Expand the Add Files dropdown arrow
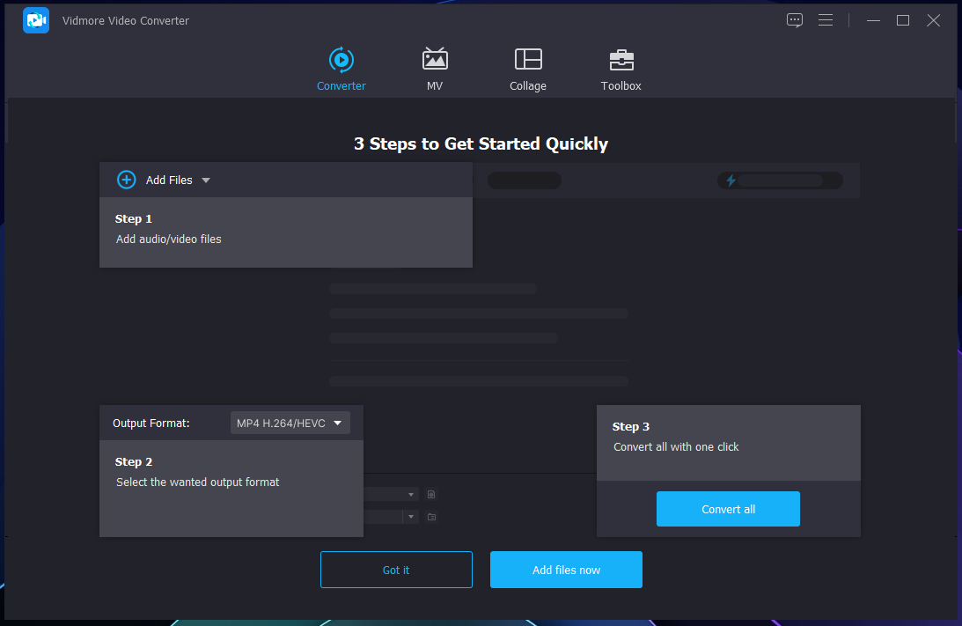Image resolution: width=962 pixels, height=626 pixels. [206, 180]
